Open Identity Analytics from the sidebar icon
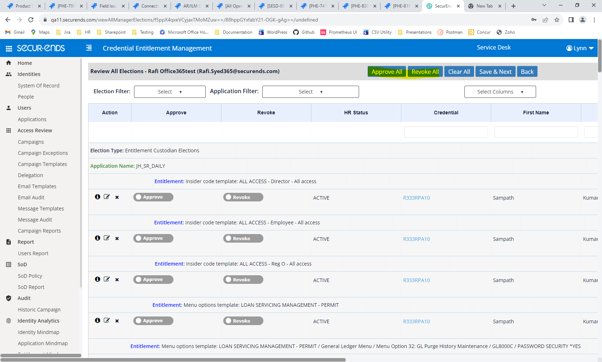This screenshot has height=362, width=602. [x=8, y=320]
